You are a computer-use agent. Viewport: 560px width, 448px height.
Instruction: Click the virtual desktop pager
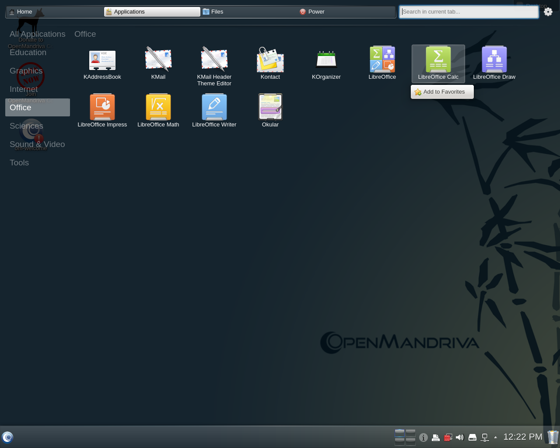[x=405, y=437]
